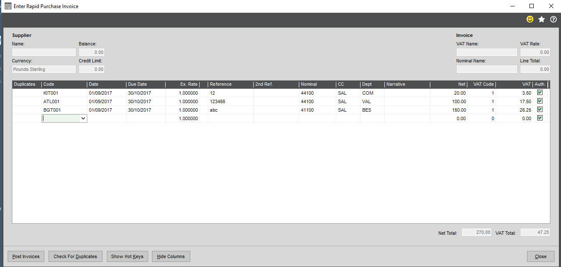Click Dept cell 'VAL'
The height and width of the screenshot is (267, 561).
(372, 101)
